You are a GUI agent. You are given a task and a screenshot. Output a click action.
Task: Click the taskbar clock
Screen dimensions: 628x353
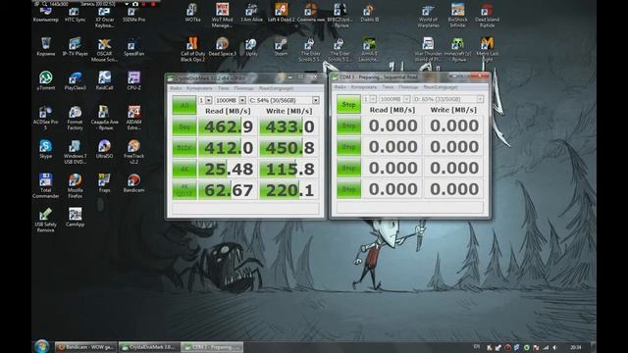click(576, 347)
